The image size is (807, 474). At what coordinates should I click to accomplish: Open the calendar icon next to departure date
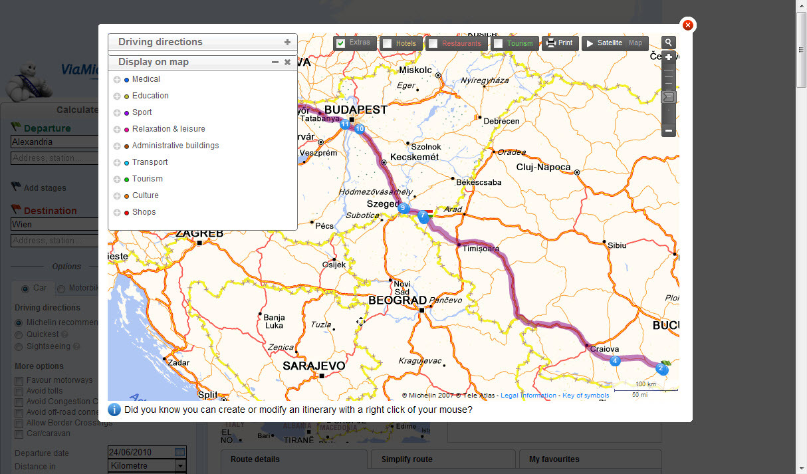pyautogui.click(x=180, y=452)
